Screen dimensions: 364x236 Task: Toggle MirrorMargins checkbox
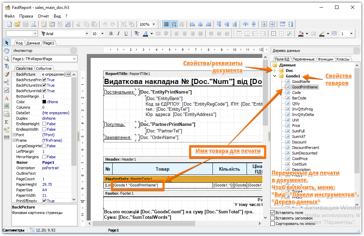click(x=44, y=157)
